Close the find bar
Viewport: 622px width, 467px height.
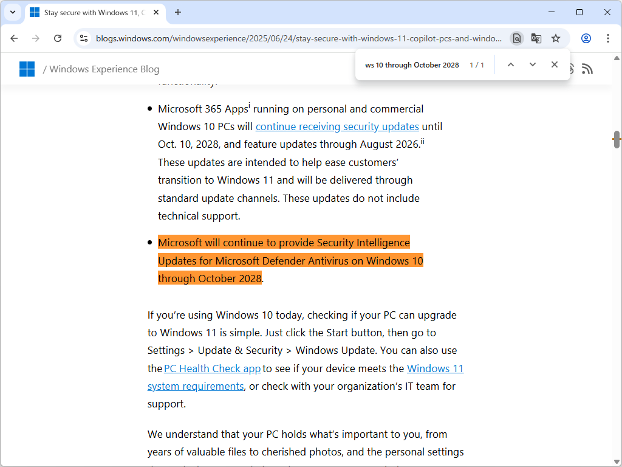tap(555, 64)
